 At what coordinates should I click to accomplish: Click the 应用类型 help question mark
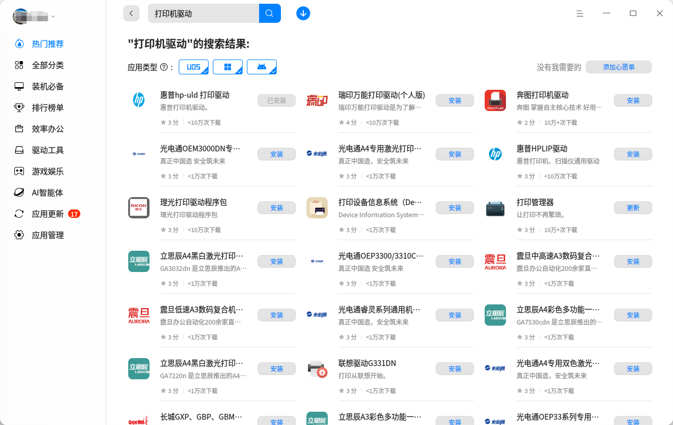coord(164,67)
